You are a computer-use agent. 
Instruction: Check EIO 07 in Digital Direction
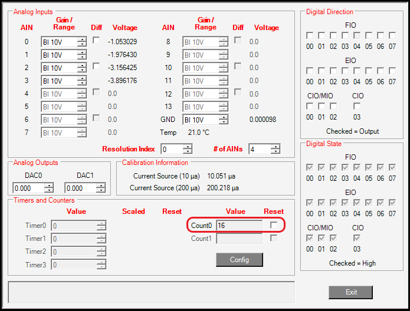(x=392, y=71)
